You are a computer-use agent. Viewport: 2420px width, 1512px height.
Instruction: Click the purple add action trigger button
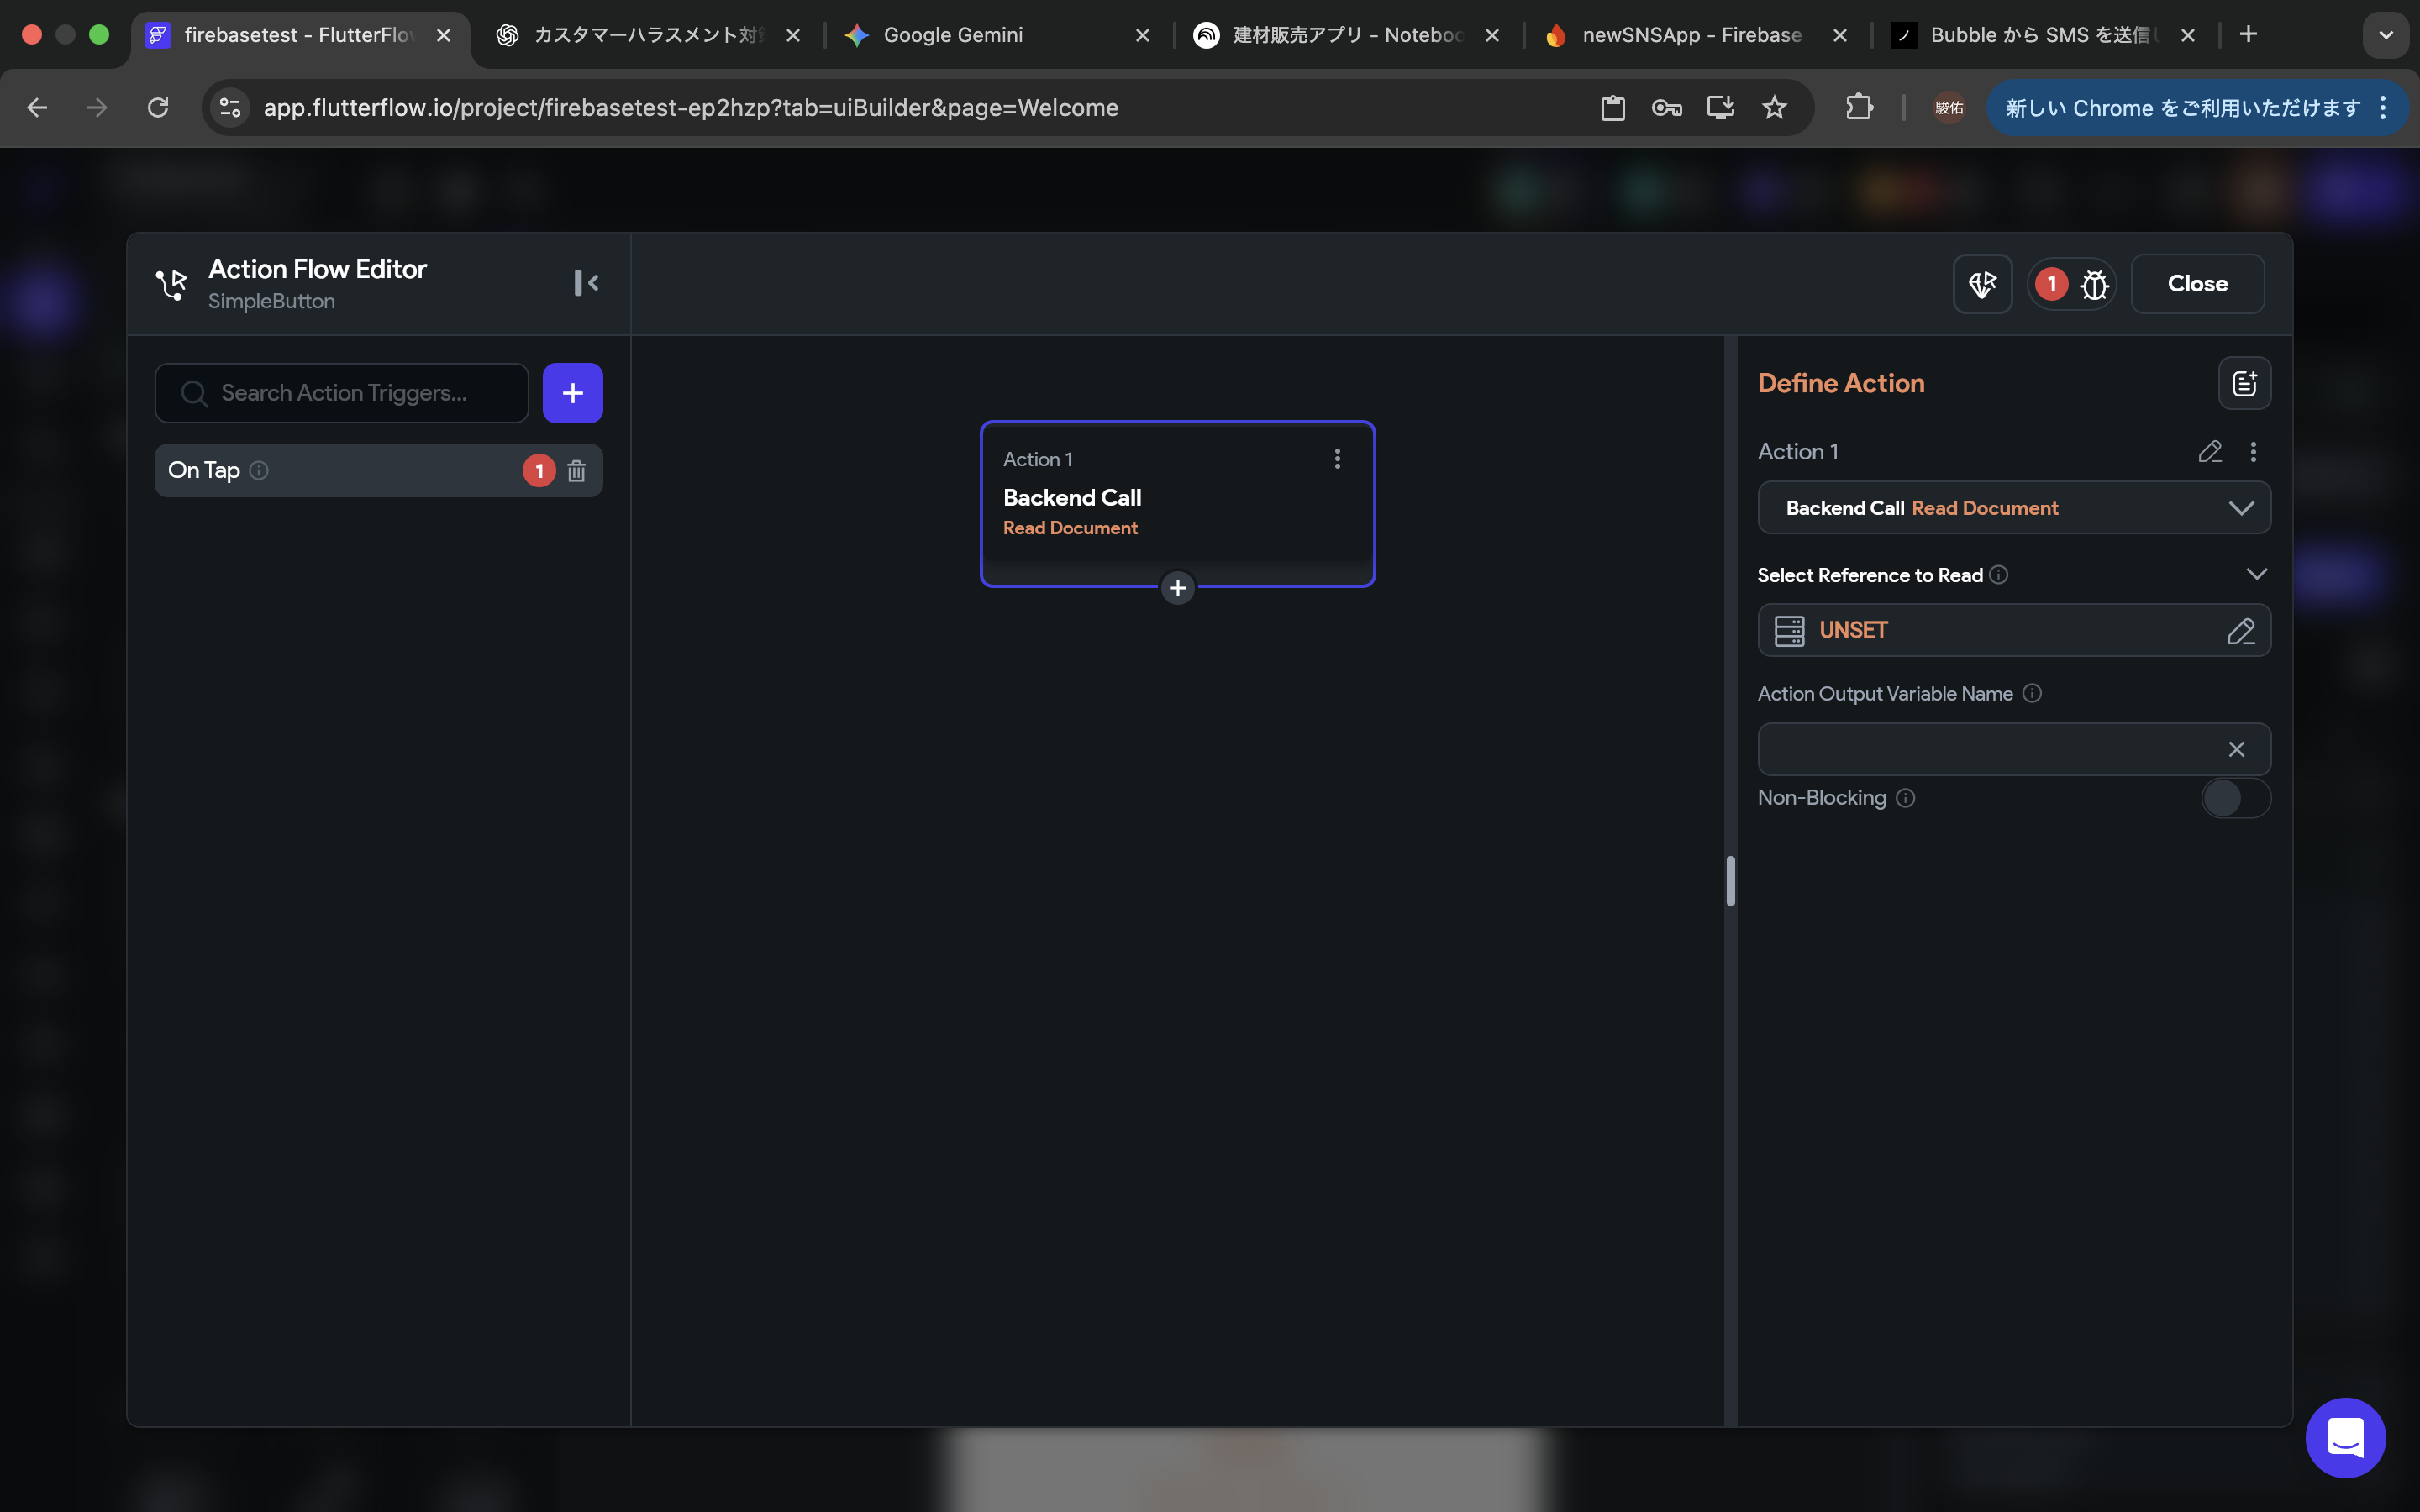click(572, 393)
